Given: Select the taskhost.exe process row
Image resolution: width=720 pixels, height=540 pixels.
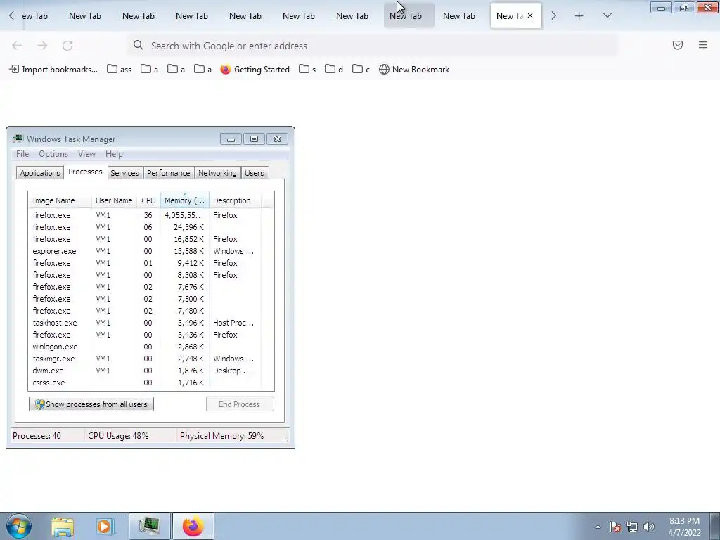Looking at the screenshot, I should tap(145, 323).
